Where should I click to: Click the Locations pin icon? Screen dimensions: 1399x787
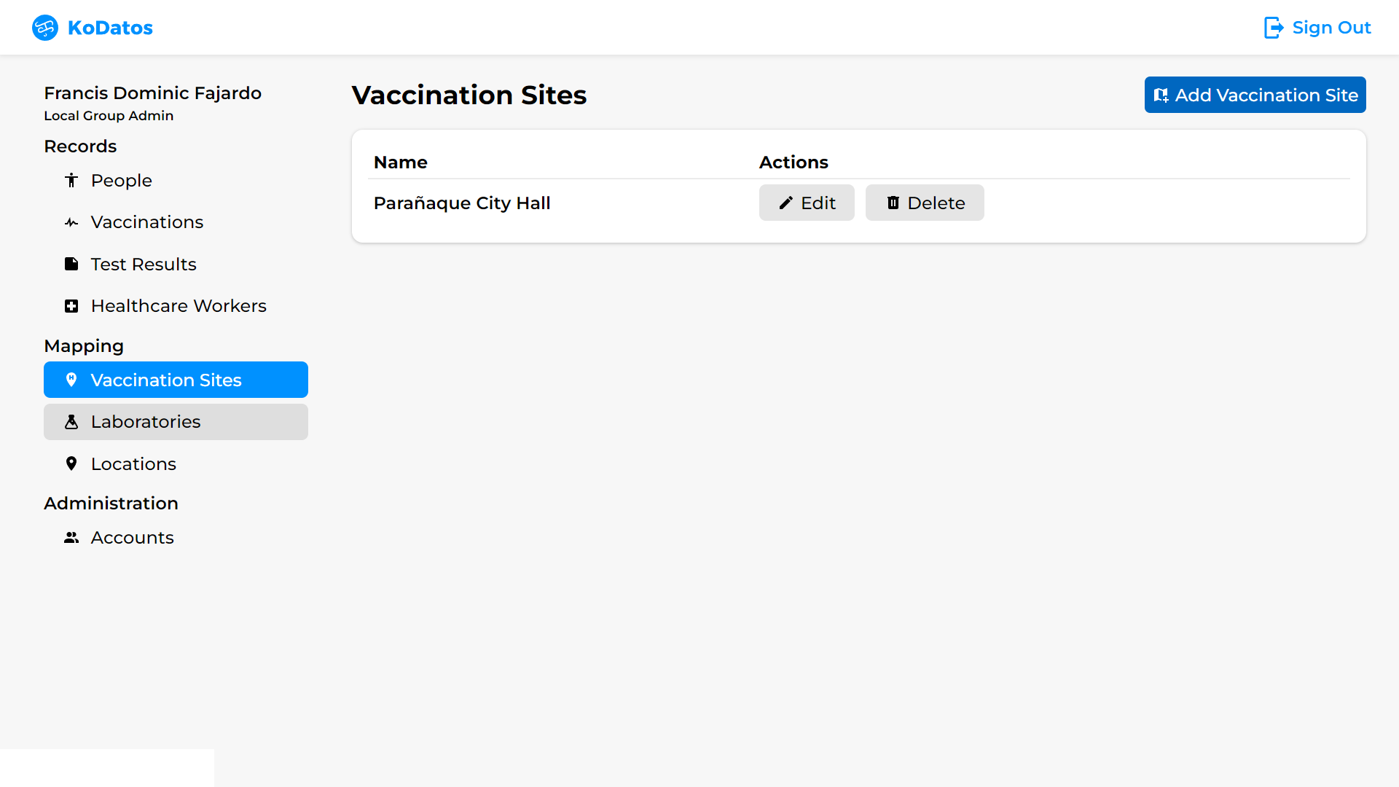point(71,463)
